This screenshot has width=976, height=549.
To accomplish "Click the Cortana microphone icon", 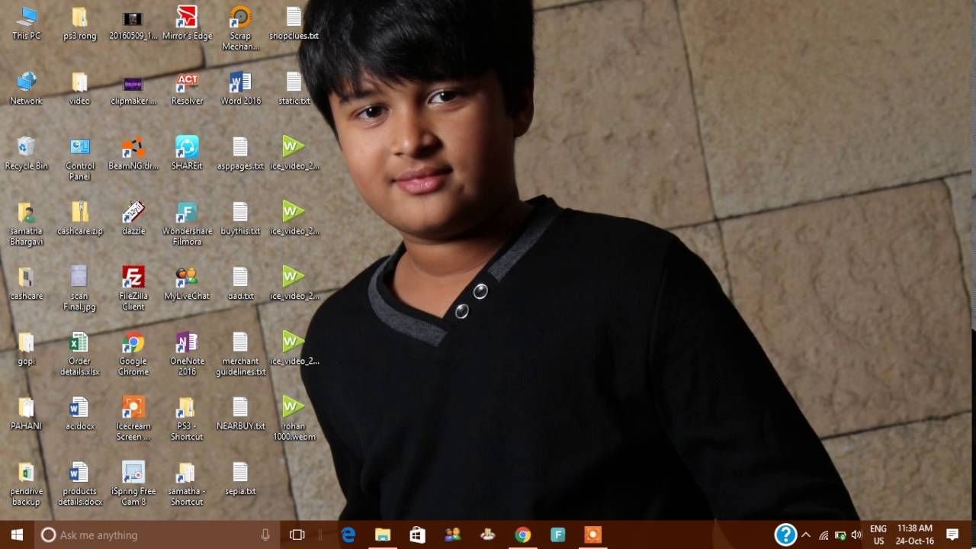I will (265, 535).
